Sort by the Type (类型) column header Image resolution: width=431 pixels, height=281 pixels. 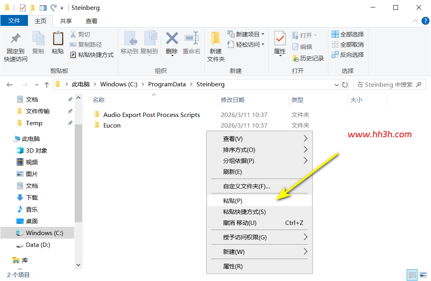297,100
